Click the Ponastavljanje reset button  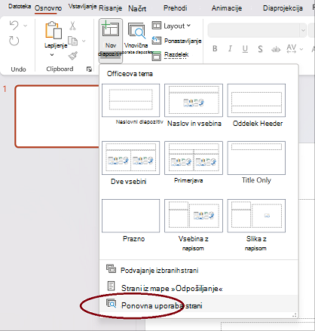[x=176, y=41]
